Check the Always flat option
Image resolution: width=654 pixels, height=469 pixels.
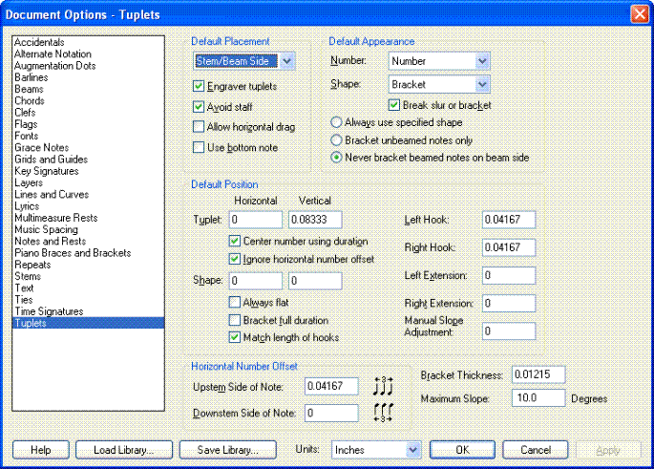[235, 302]
